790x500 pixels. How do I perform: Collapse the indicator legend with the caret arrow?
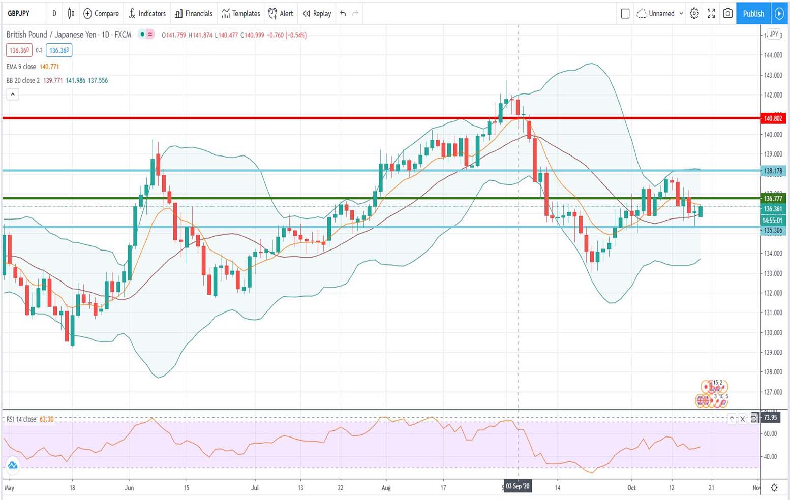coord(12,94)
